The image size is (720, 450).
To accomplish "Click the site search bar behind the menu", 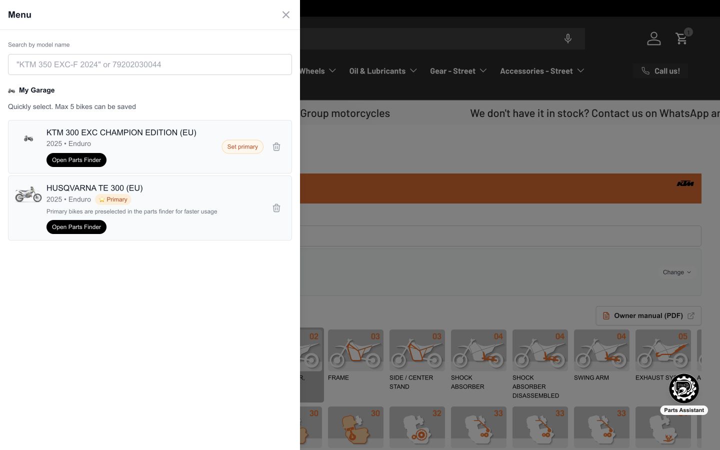I will [442, 38].
